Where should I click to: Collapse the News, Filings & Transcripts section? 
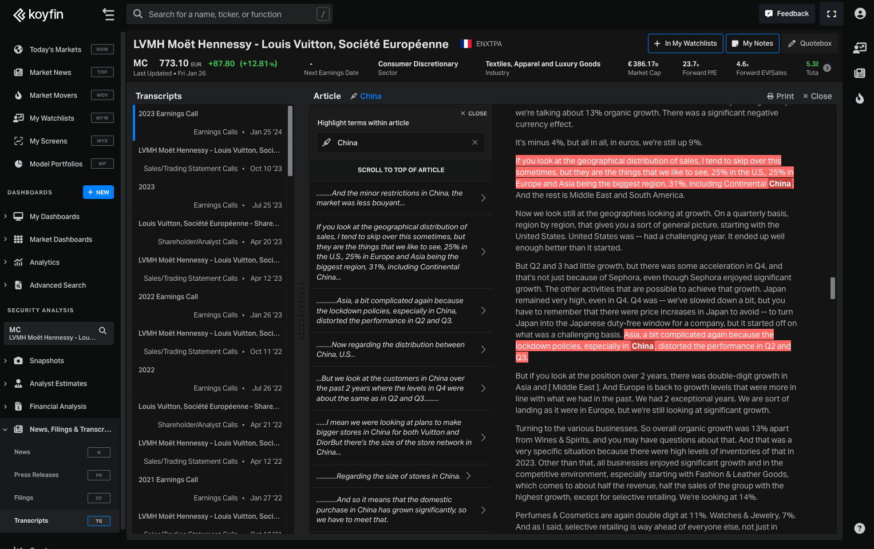tap(6, 429)
